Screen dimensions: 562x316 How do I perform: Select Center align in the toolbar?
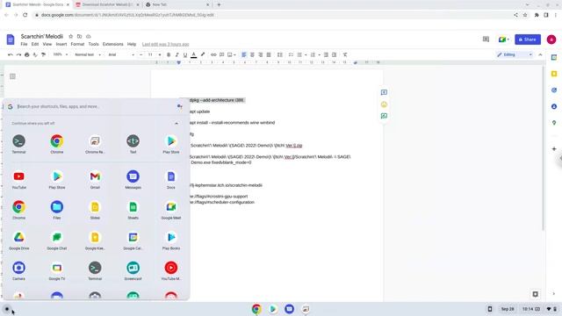(x=252, y=54)
